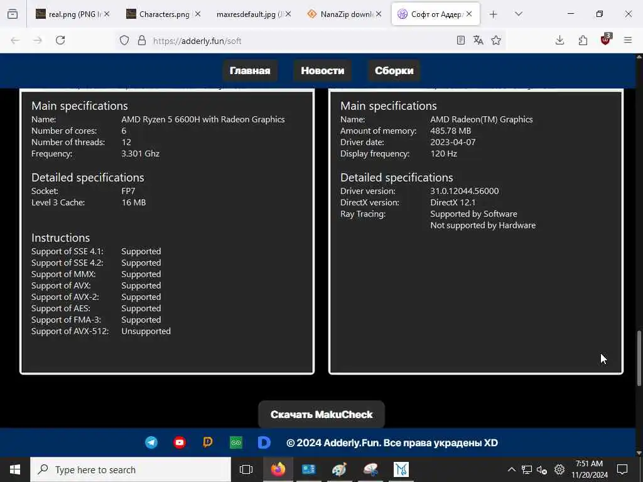Open network status tray icon

[x=527, y=469]
